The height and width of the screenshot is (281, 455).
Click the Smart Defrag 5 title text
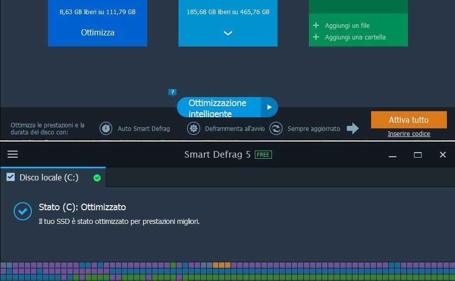[x=217, y=155]
